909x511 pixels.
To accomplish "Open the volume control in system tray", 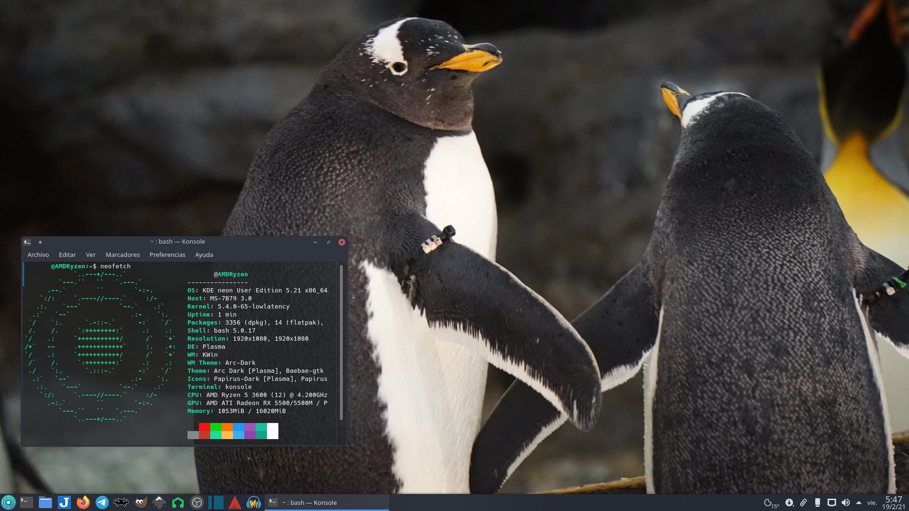I will point(846,502).
